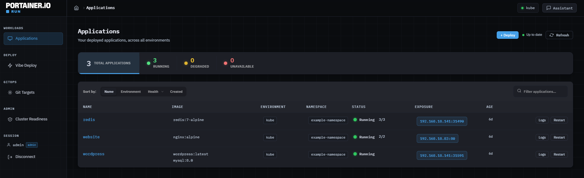Open Logs for wordpress
Screen dimensions: 584x178
coord(542,154)
